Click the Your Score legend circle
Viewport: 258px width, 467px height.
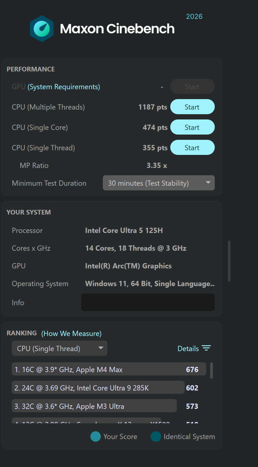(x=96, y=436)
